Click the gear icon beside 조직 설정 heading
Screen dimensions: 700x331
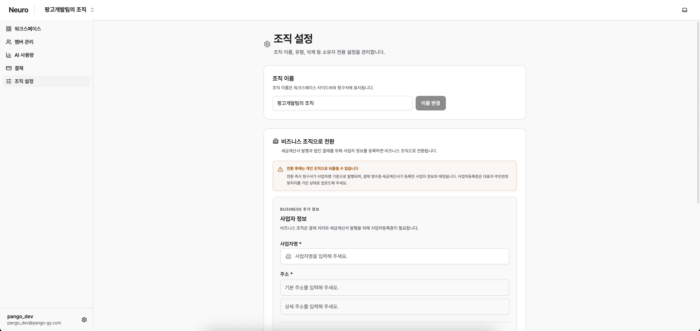click(267, 44)
